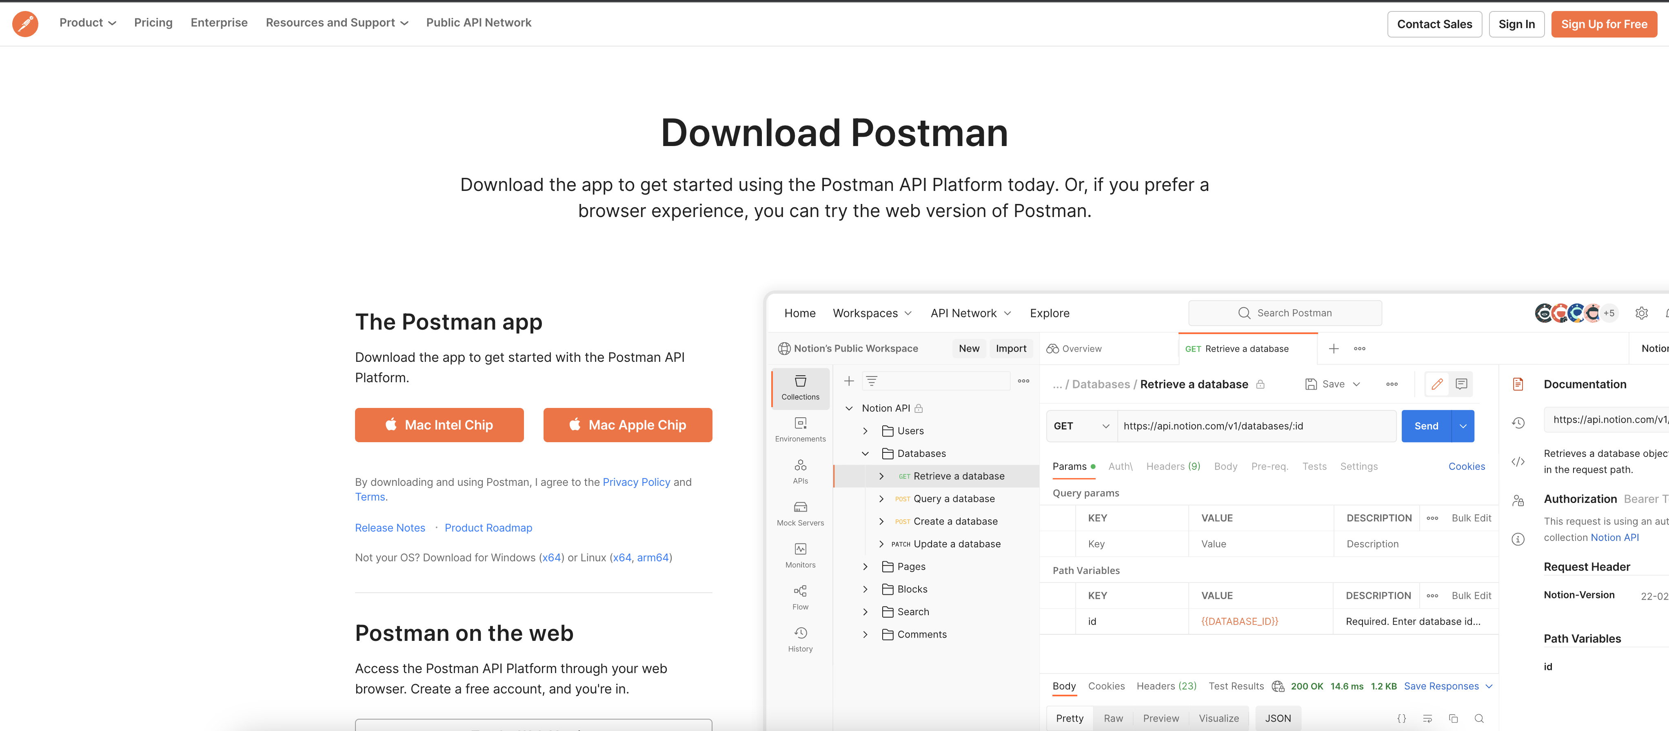Open the Save Responses dropdown
1669x731 pixels.
pos(1449,686)
